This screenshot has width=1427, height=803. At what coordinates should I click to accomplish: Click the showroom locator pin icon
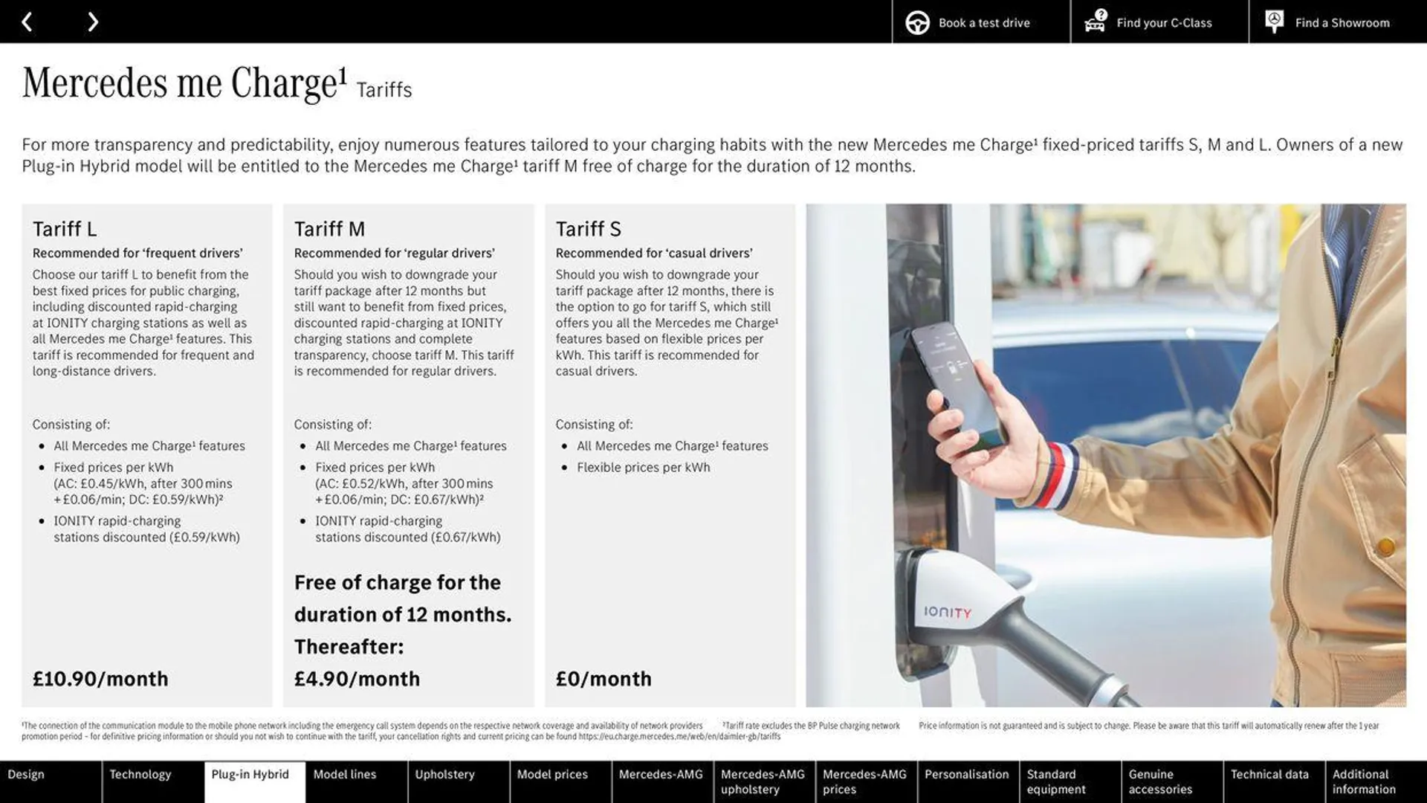[x=1274, y=22]
